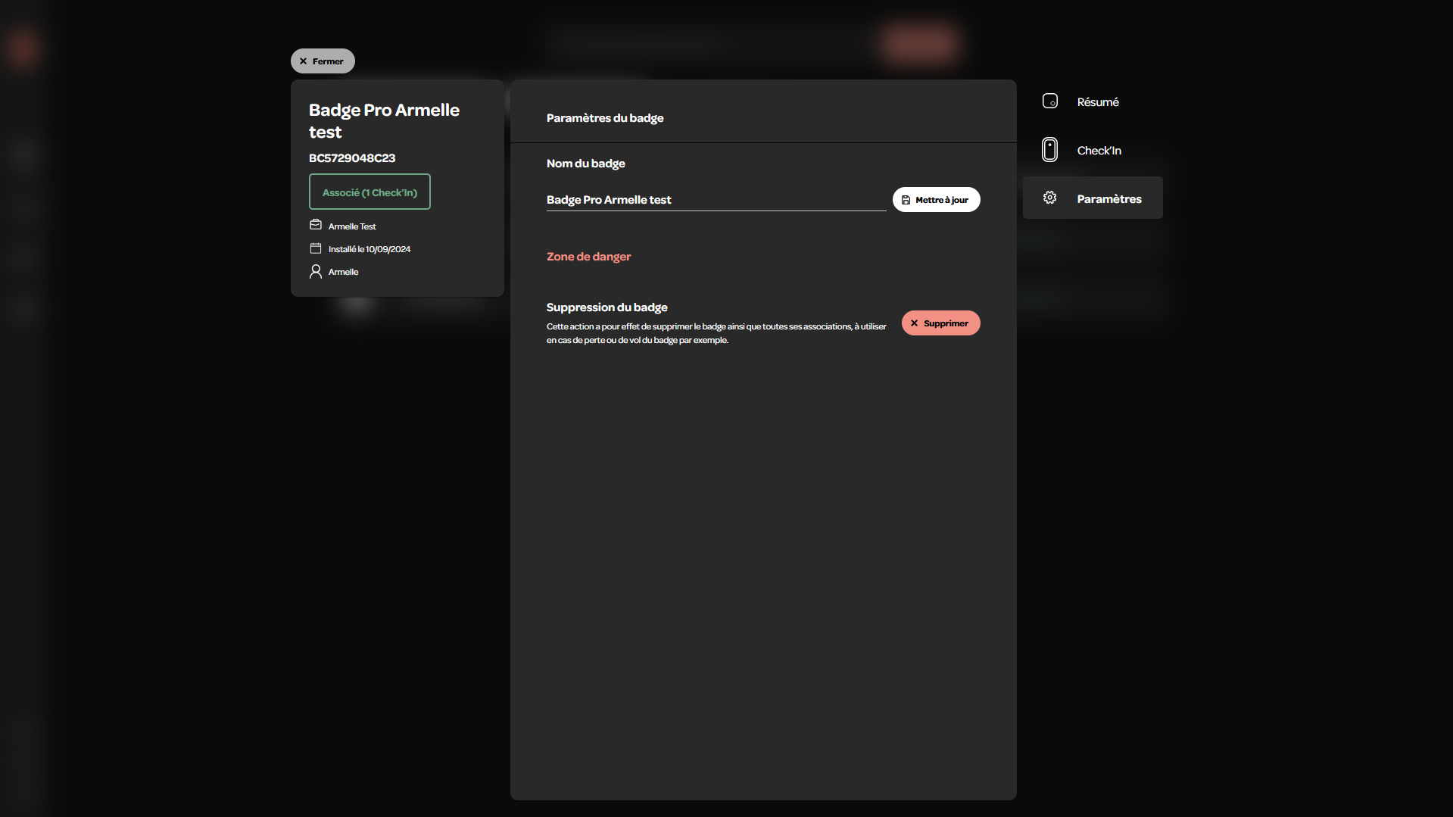Click the Badge Pro Armelle test card title
Viewport: 1453px width, 817px height.
(384, 121)
